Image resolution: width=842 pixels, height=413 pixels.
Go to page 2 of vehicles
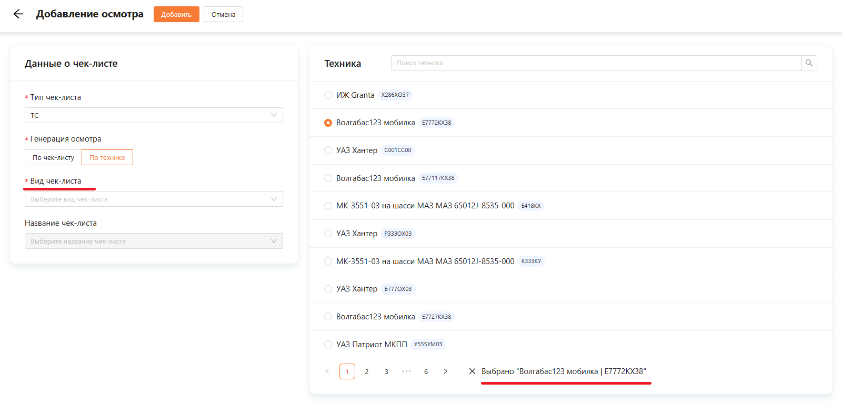(367, 371)
